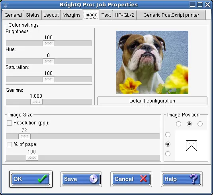This screenshot has width=213, height=195.
Task: Open the Status tab
Action: tap(33, 15)
